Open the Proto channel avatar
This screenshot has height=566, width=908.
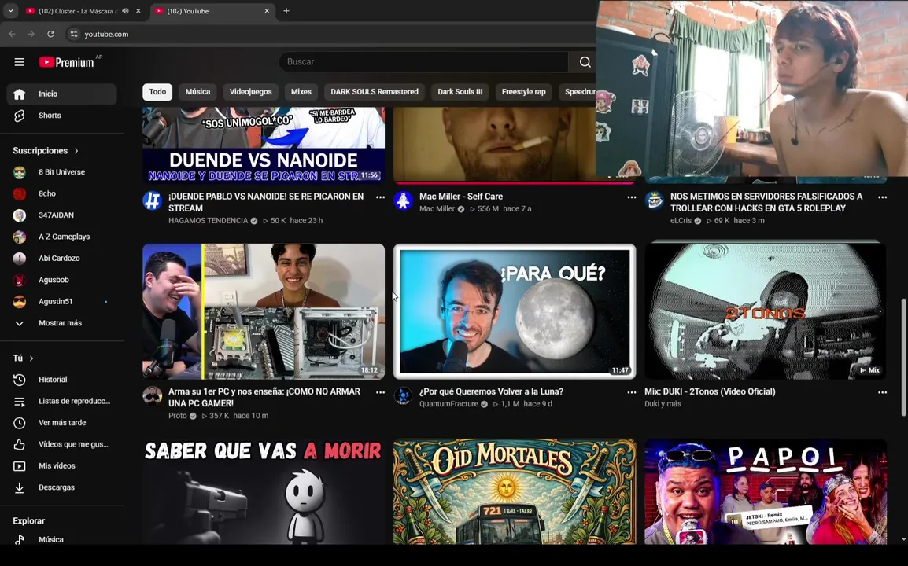click(153, 395)
